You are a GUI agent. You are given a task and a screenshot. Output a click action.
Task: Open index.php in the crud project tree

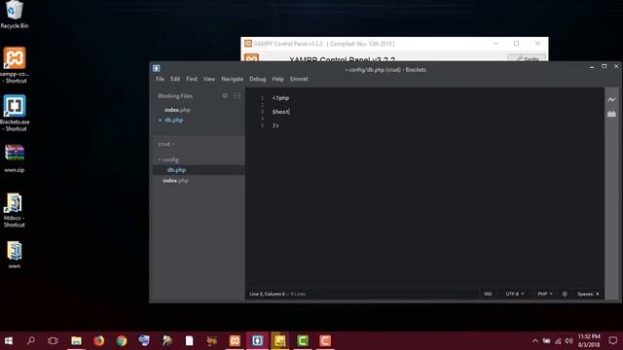175,181
